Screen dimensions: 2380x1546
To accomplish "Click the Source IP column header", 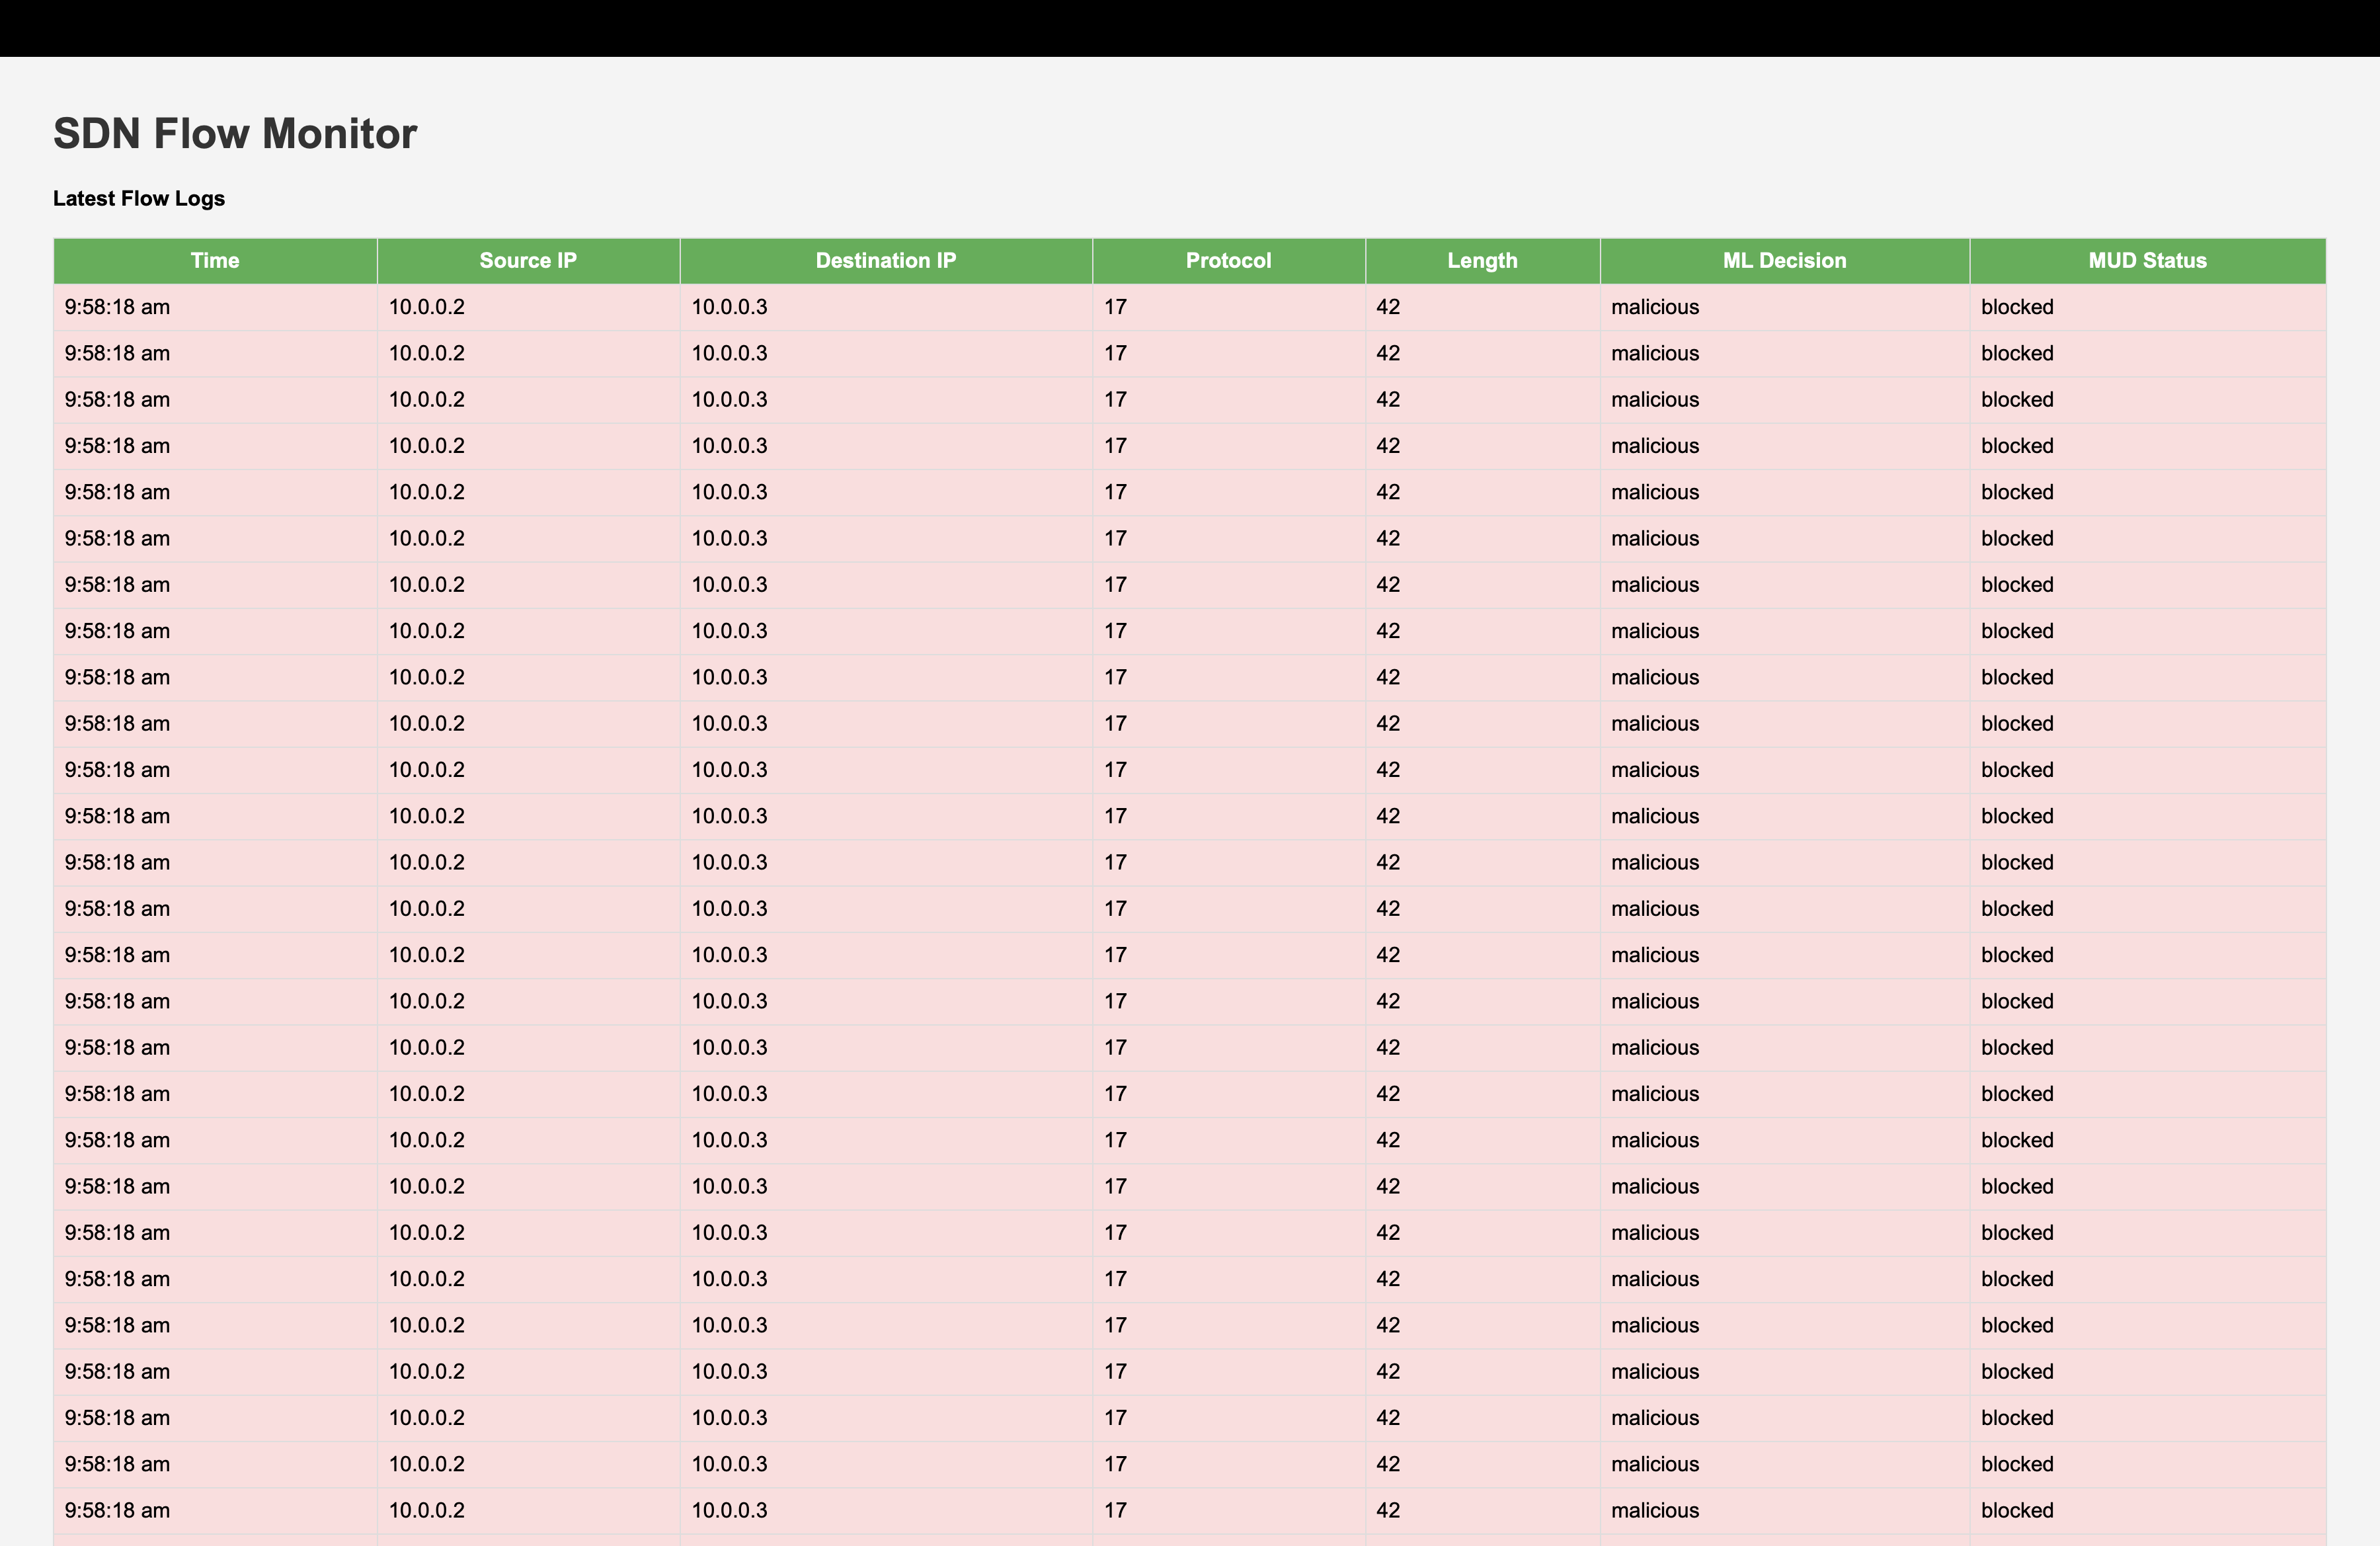I will (528, 261).
